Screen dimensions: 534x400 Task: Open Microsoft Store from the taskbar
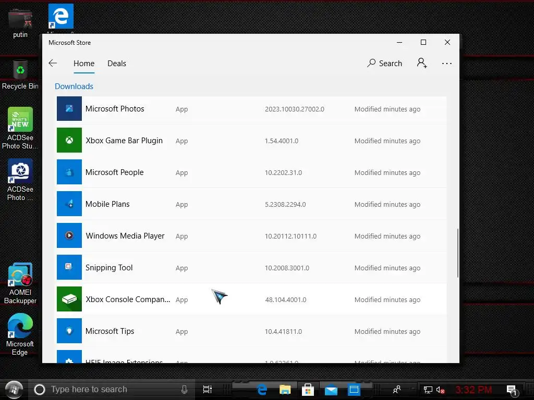pos(308,390)
